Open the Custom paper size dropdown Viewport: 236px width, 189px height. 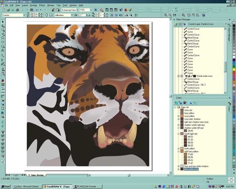tap(24, 15)
